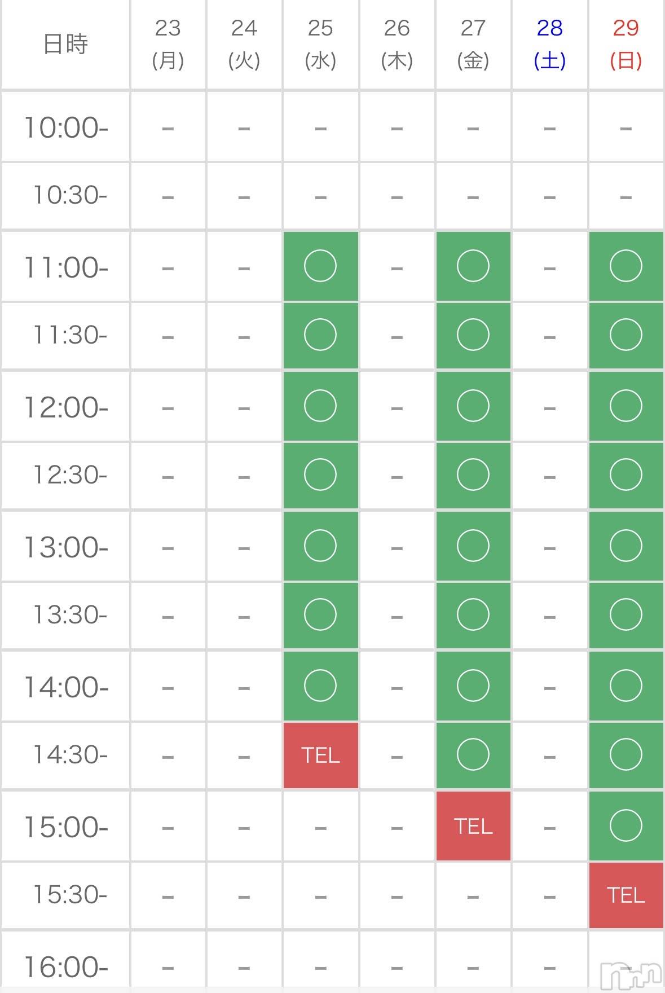Book 14:30 slot on Friday 27
The width and height of the screenshot is (665, 993).
tap(473, 755)
